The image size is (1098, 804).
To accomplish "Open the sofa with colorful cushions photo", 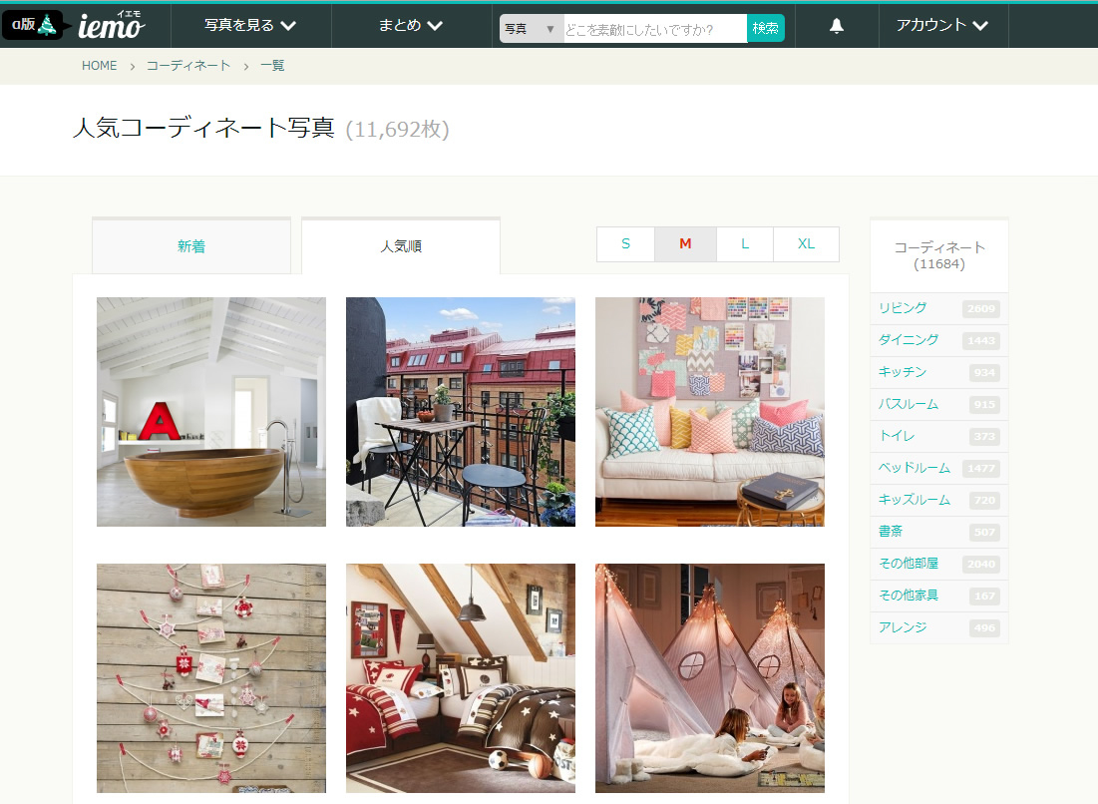I will click(x=710, y=412).
